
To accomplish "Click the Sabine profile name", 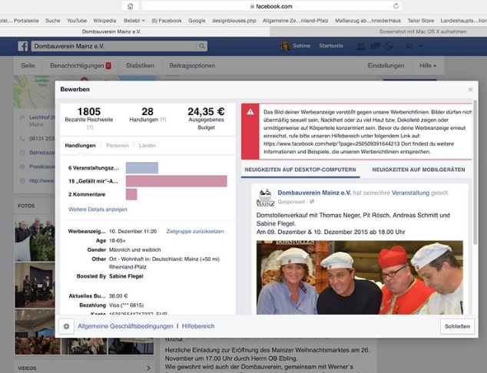I will [x=301, y=46].
